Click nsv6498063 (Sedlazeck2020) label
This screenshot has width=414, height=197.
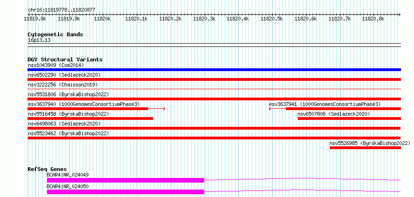coord(64,124)
